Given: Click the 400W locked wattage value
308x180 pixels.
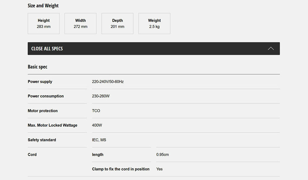Looking at the screenshot, I should (x=97, y=125).
